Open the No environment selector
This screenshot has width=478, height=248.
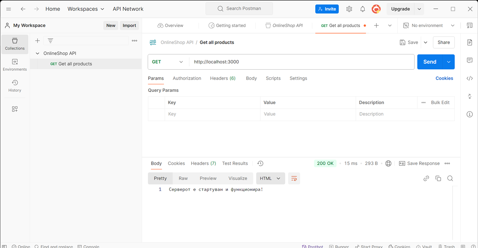coord(429,25)
